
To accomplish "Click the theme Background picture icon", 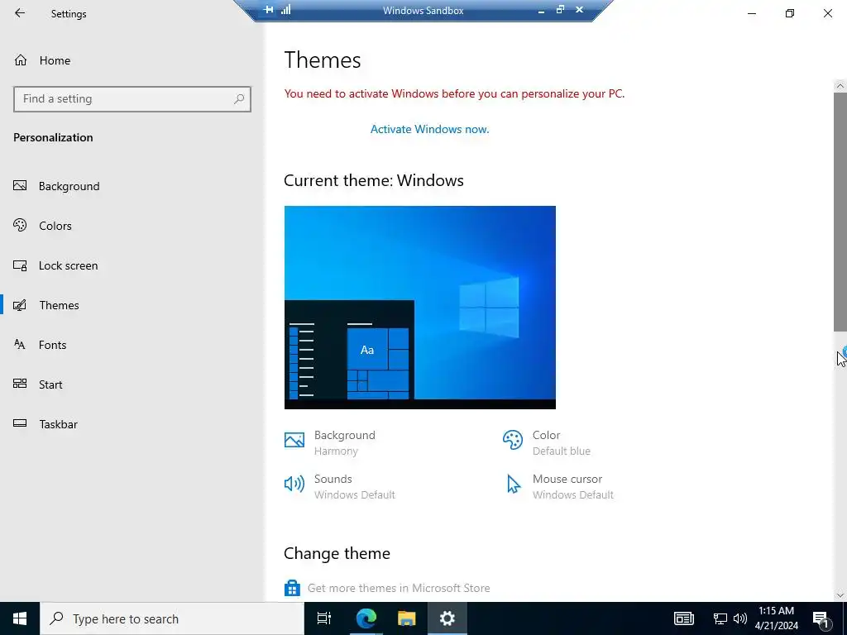I will (x=294, y=440).
